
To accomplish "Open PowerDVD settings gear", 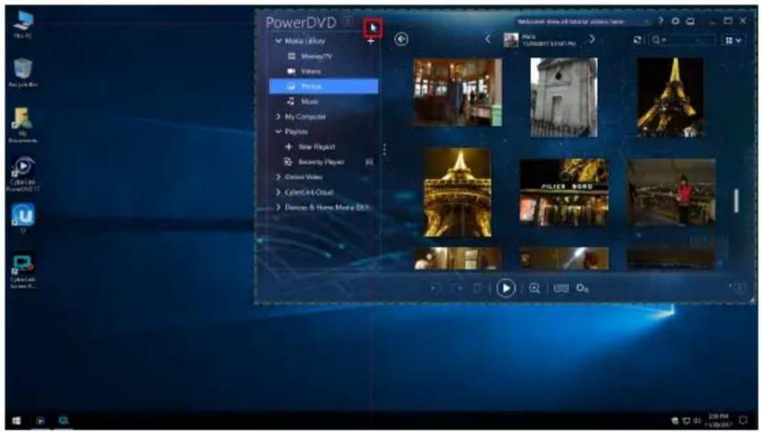I will click(676, 21).
